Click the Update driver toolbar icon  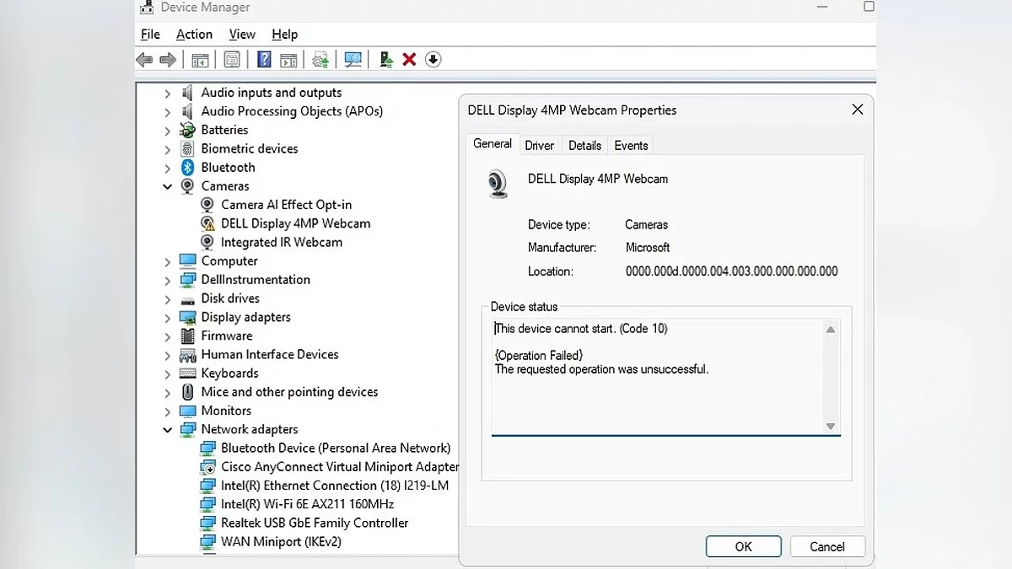[386, 59]
